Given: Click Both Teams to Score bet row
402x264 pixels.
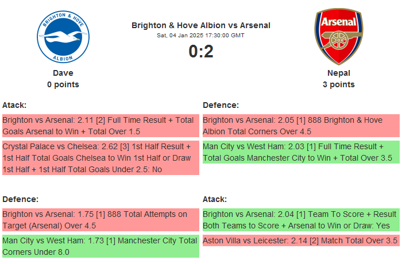Looking at the screenshot, I should tap(301, 220).
